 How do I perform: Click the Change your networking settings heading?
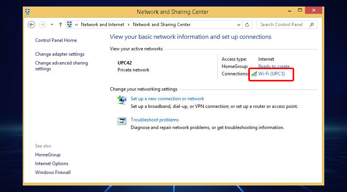coord(144,89)
